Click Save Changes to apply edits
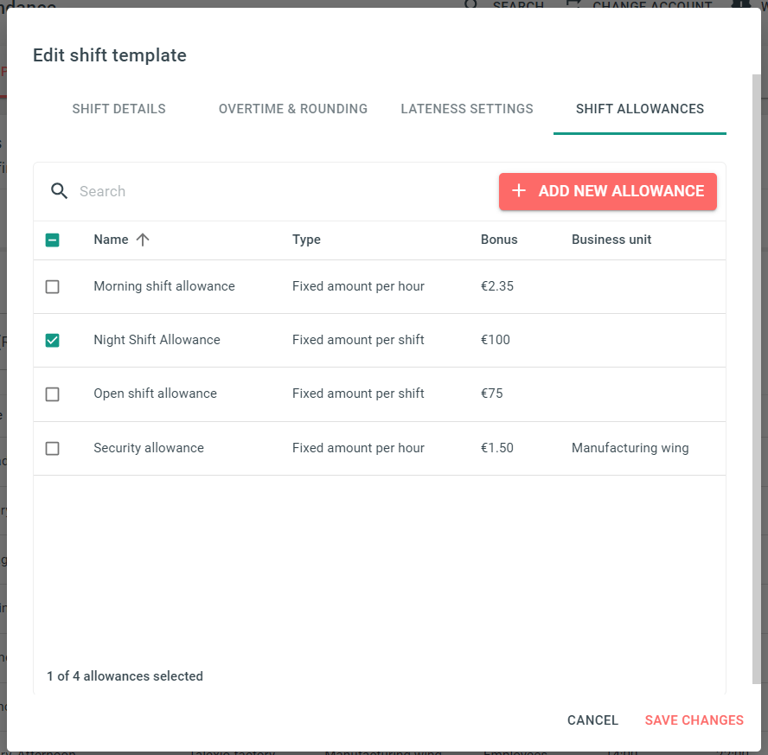This screenshot has height=755, width=768. (x=694, y=720)
